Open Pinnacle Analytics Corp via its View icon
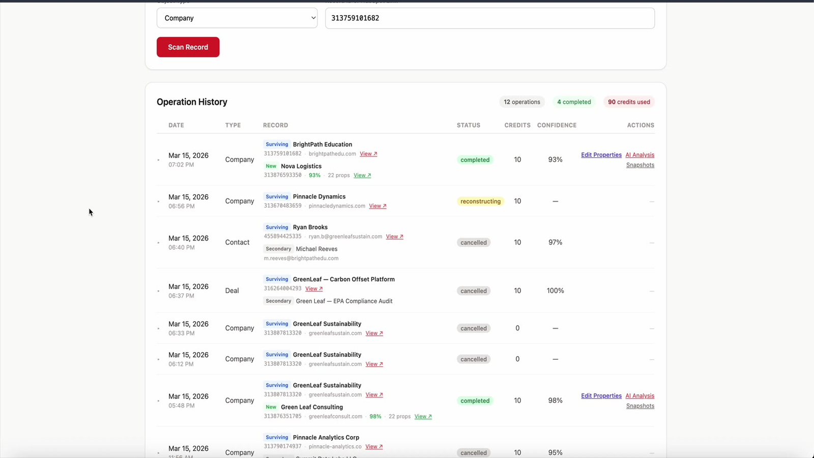 point(374,446)
